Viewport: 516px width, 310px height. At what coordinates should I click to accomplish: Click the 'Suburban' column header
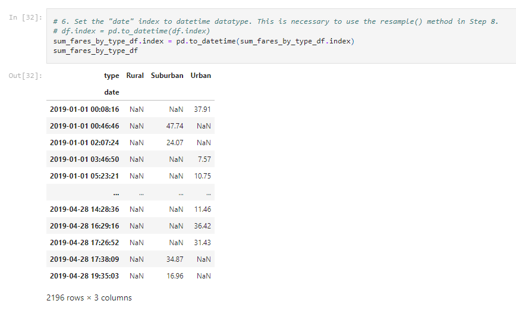click(167, 76)
